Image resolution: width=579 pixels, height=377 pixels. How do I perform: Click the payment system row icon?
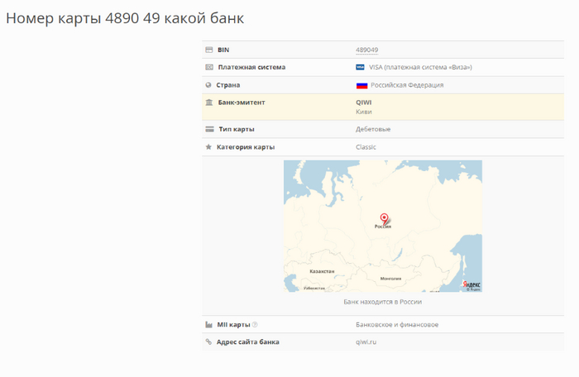(x=209, y=67)
